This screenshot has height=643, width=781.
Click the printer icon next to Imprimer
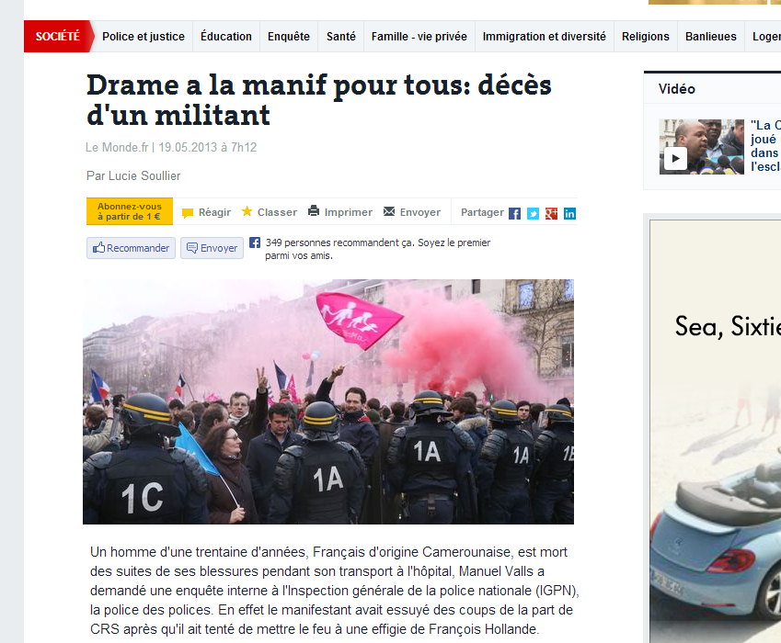pyautogui.click(x=314, y=211)
